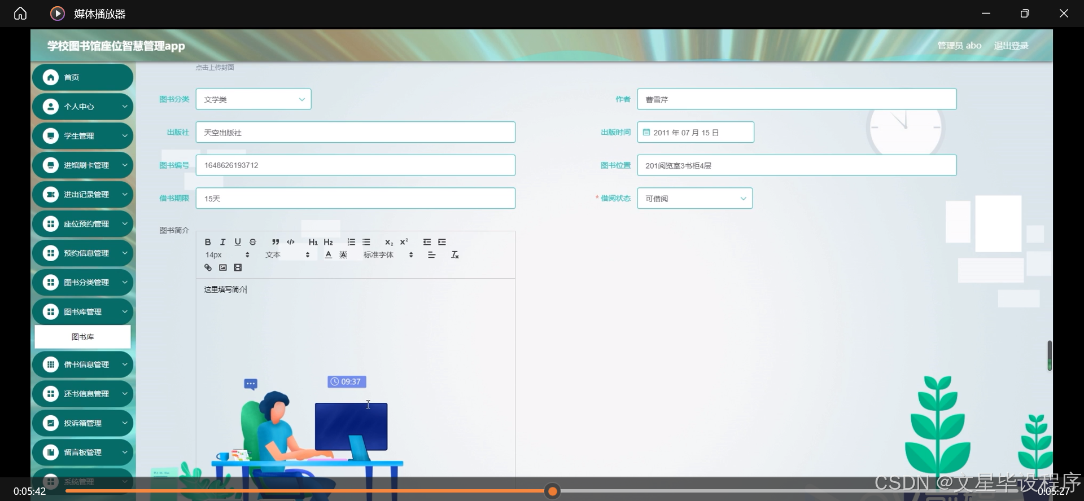Click the calendar icon in 出版时间 field
Image resolution: width=1084 pixels, height=501 pixels.
[x=646, y=133]
